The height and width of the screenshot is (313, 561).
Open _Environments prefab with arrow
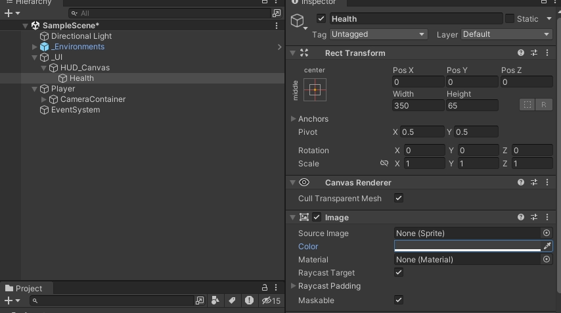(279, 47)
